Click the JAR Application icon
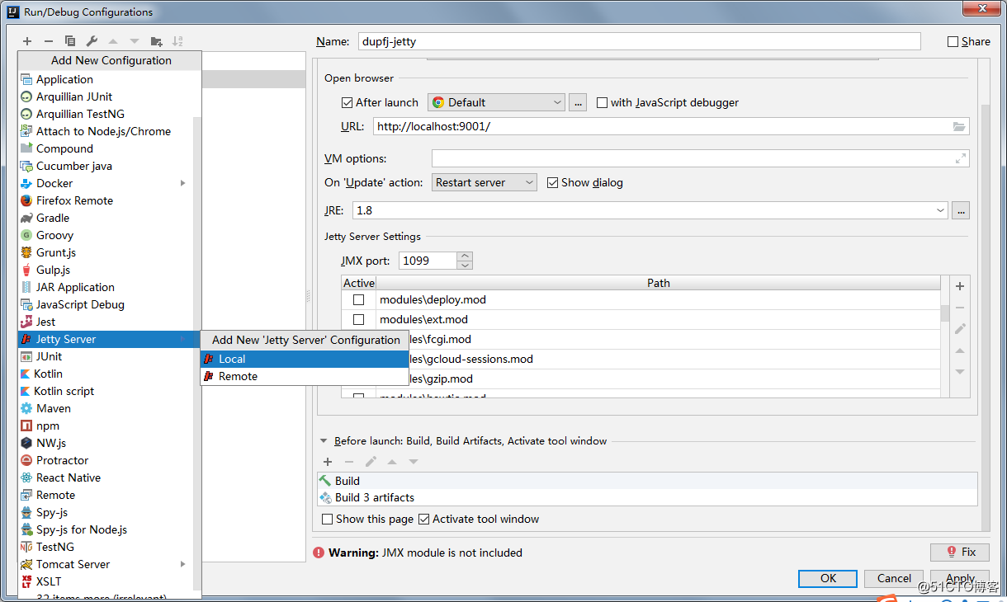Screen dimensions: 1007x602 26,287
